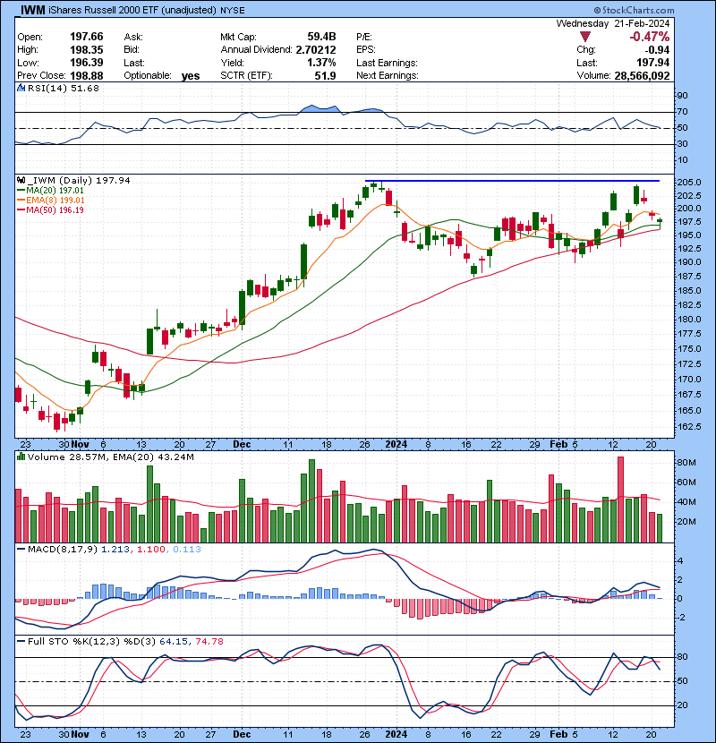Click the RSI line-chart icon beside RSI(14)

coord(21,88)
